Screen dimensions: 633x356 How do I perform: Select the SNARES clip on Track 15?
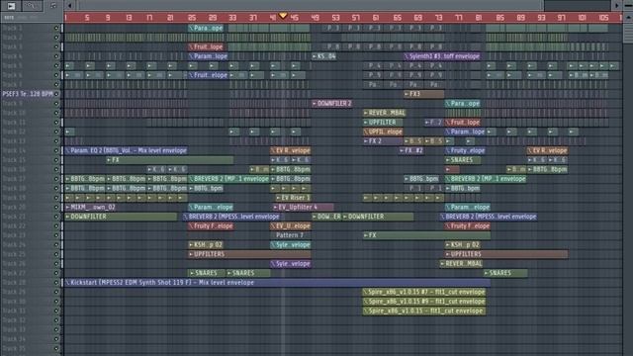pos(462,160)
